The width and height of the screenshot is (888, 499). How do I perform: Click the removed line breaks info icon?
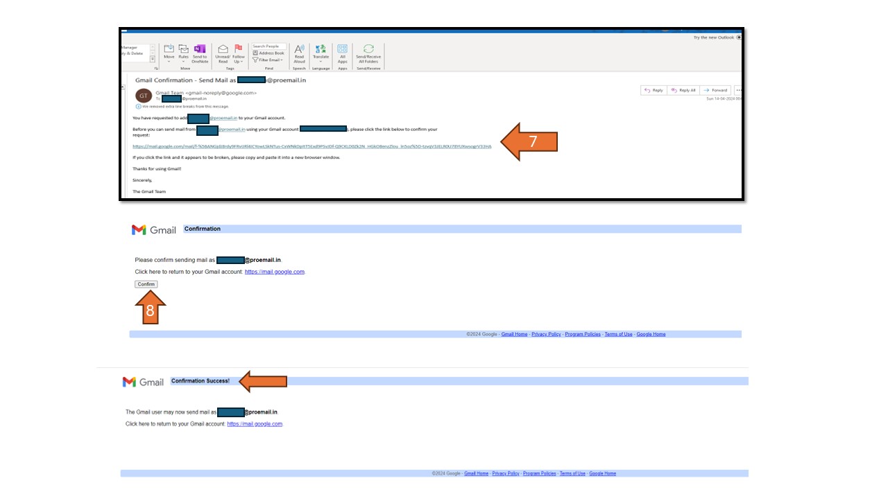(138, 107)
